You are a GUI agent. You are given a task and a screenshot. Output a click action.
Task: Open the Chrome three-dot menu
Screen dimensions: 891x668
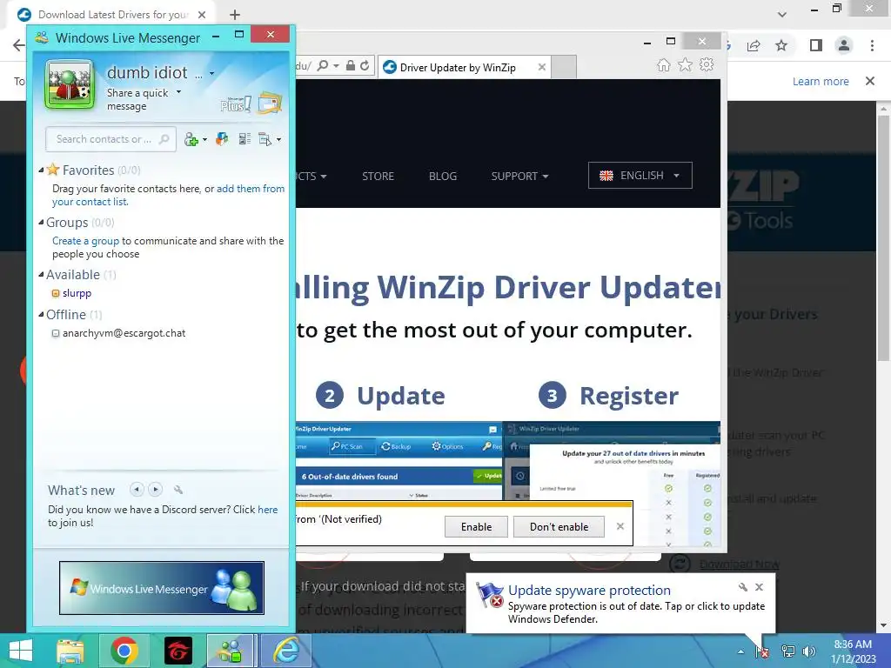pos(872,45)
